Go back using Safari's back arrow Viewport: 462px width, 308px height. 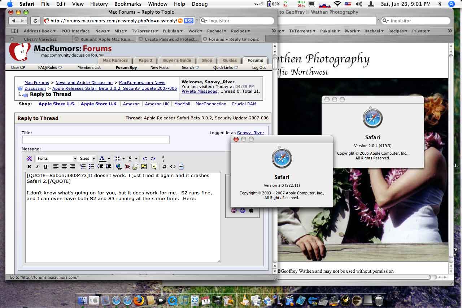(13, 21)
